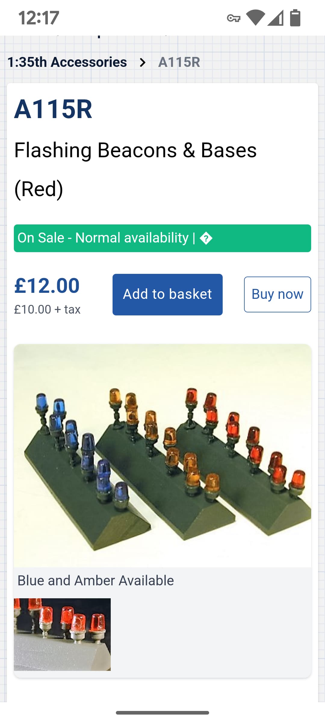Tap the 12:17 status bar clock
This screenshot has width=325, height=723.
(x=39, y=18)
